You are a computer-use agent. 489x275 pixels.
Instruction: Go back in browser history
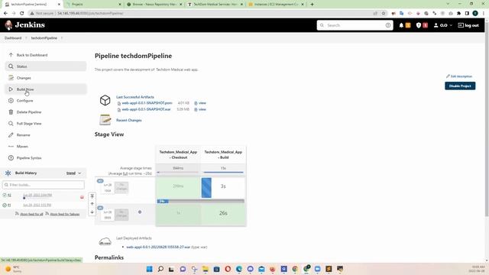[5, 14]
